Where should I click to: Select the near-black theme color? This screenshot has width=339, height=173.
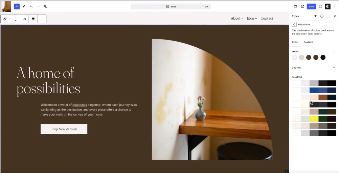(323, 57)
